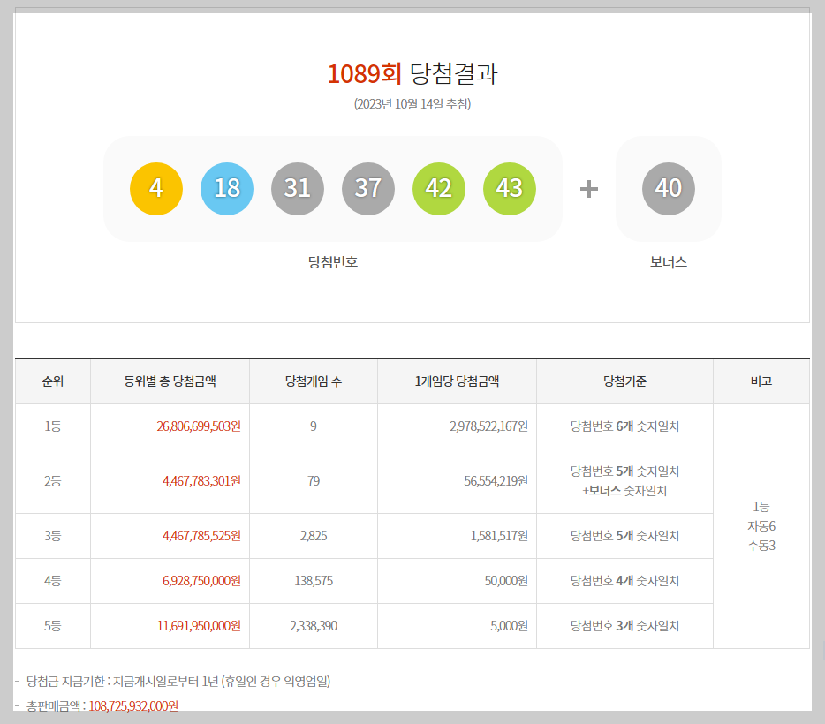825x724 pixels.
Task: Click winner count 2,825
Action: [x=314, y=536]
